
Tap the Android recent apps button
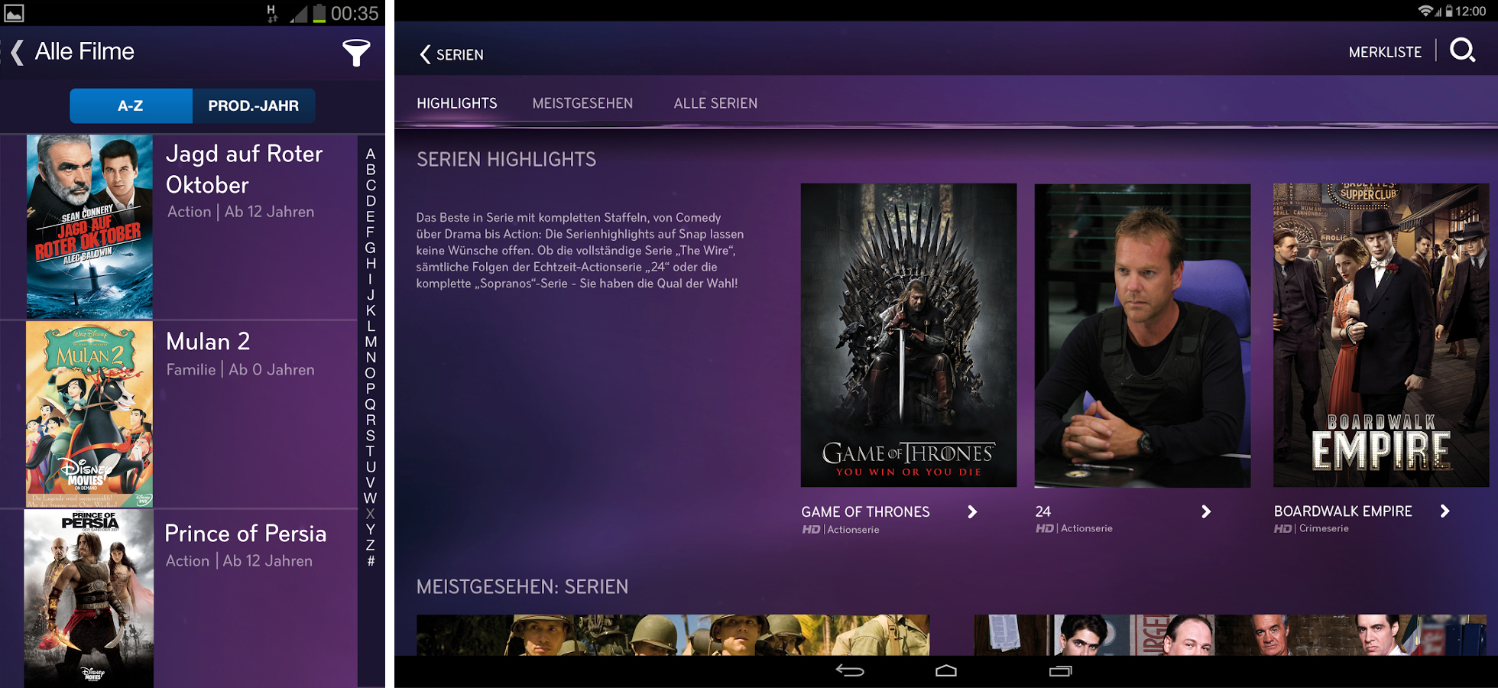(x=1060, y=670)
